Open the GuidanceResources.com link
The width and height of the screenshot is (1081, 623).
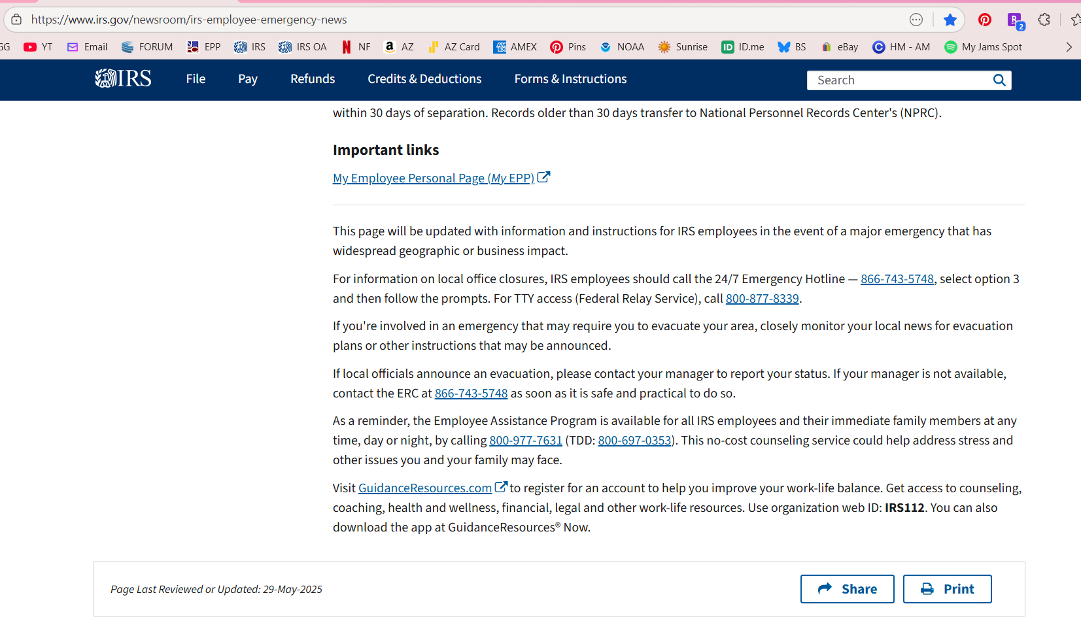(425, 488)
